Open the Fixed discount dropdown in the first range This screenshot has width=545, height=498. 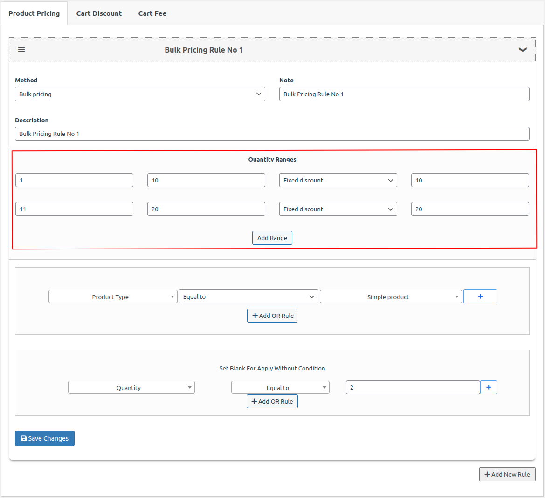(338, 180)
